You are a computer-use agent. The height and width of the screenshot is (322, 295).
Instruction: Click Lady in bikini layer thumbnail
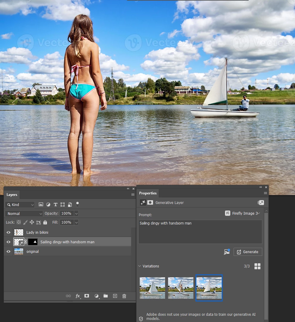coord(19,232)
